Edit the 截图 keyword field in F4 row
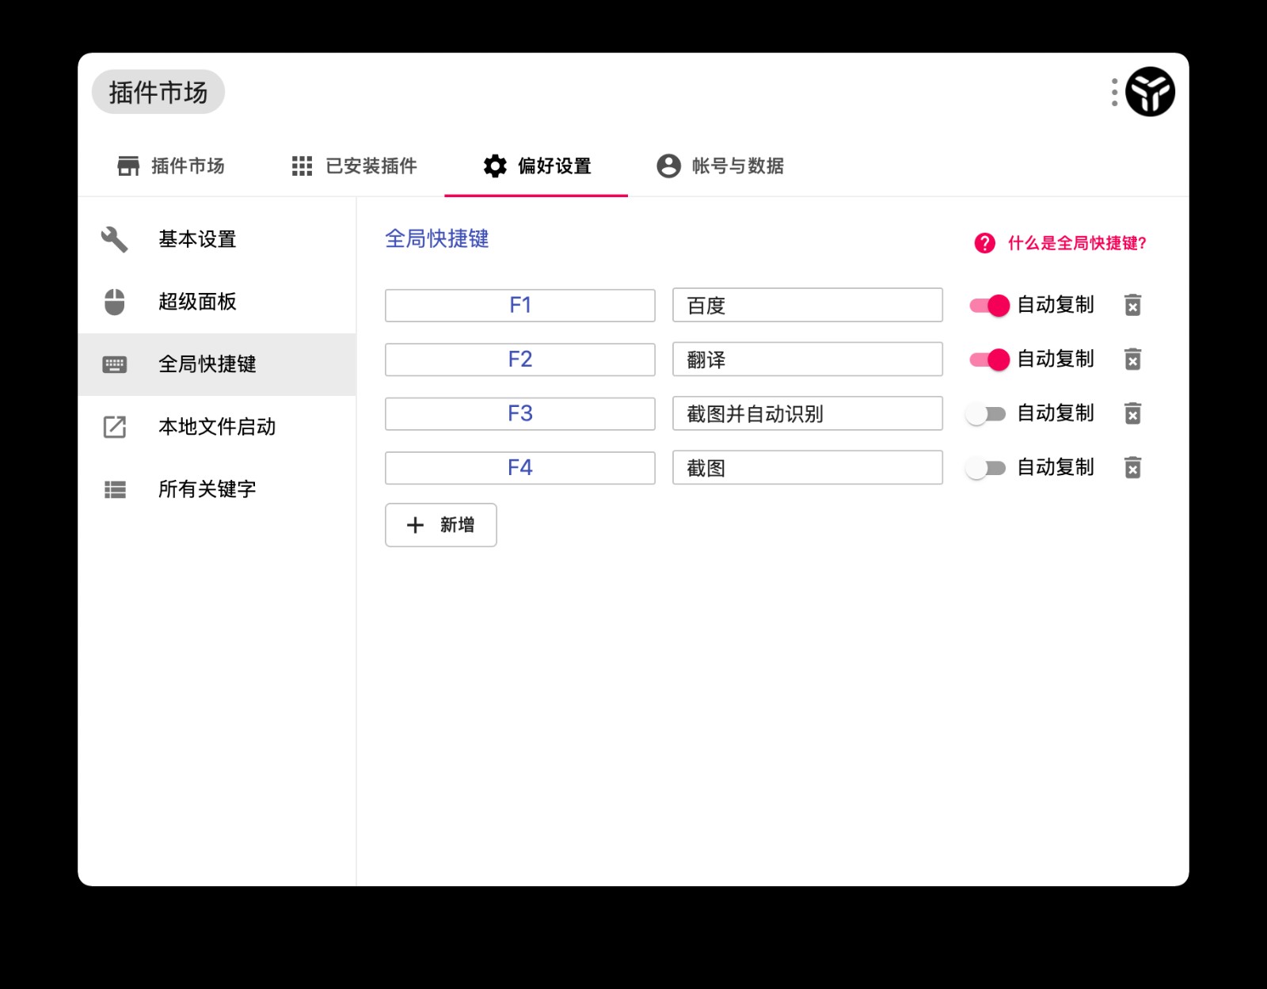Screen dimensions: 1267x989 (x=808, y=468)
